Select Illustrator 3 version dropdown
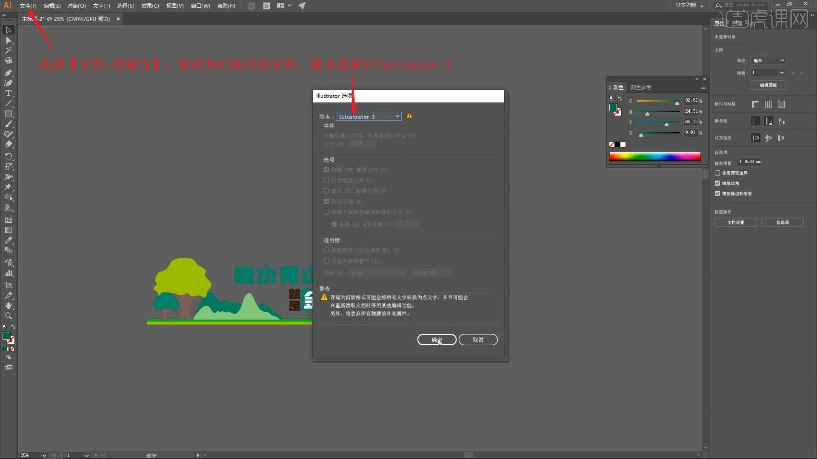Image resolution: width=817 pixels, height=459 pixels. 368,116
